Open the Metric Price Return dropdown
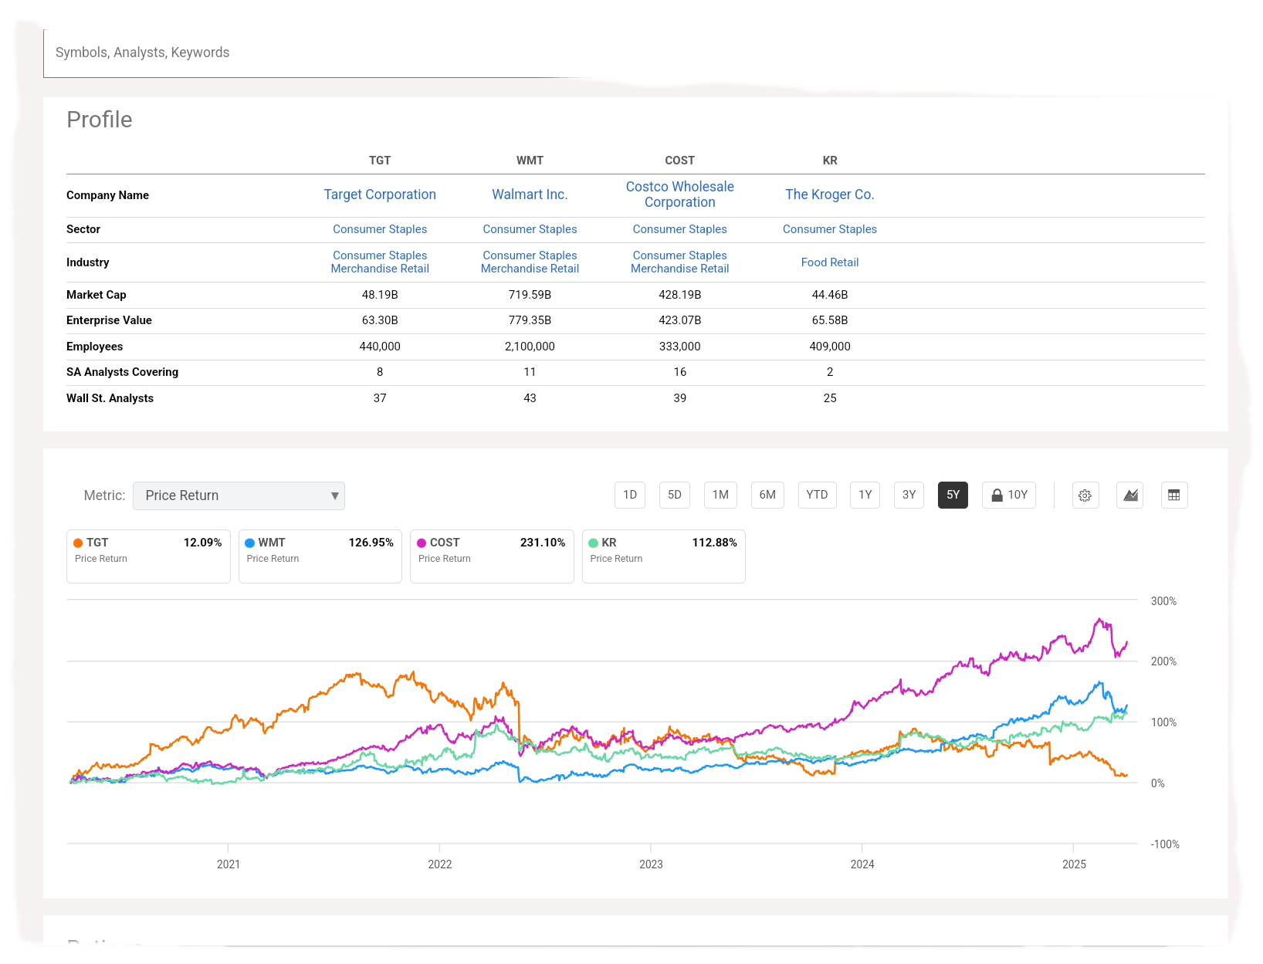1263x964 pixels. coord(239,496)
